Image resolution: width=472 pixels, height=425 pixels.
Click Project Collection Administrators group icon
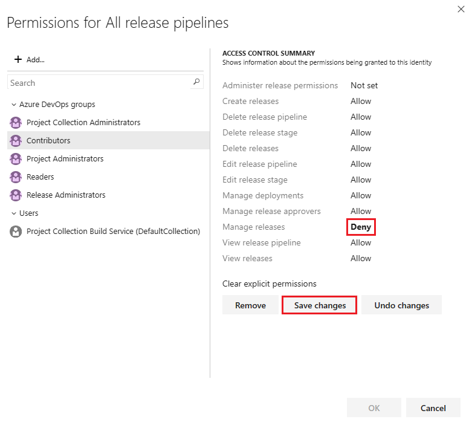tap(16, 123)
